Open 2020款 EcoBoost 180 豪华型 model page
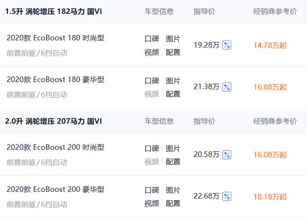307x220 pixels. pyautogui.click(x=56, y=80)
